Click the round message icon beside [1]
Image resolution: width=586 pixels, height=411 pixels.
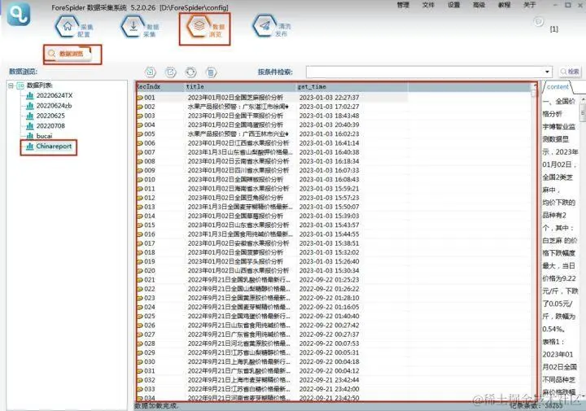click(x=539, y=22)
